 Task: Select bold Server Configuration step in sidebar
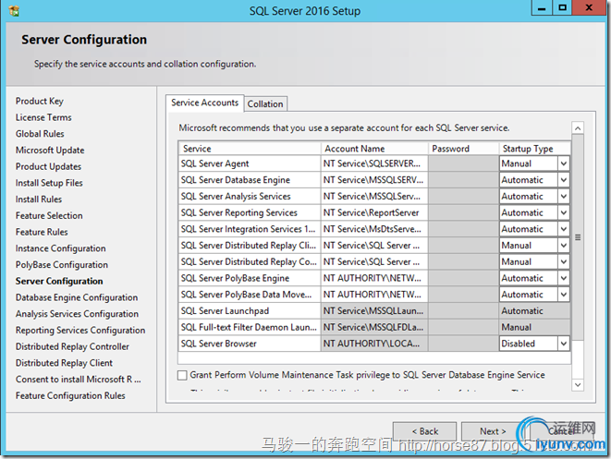click(x=59, y=281)
